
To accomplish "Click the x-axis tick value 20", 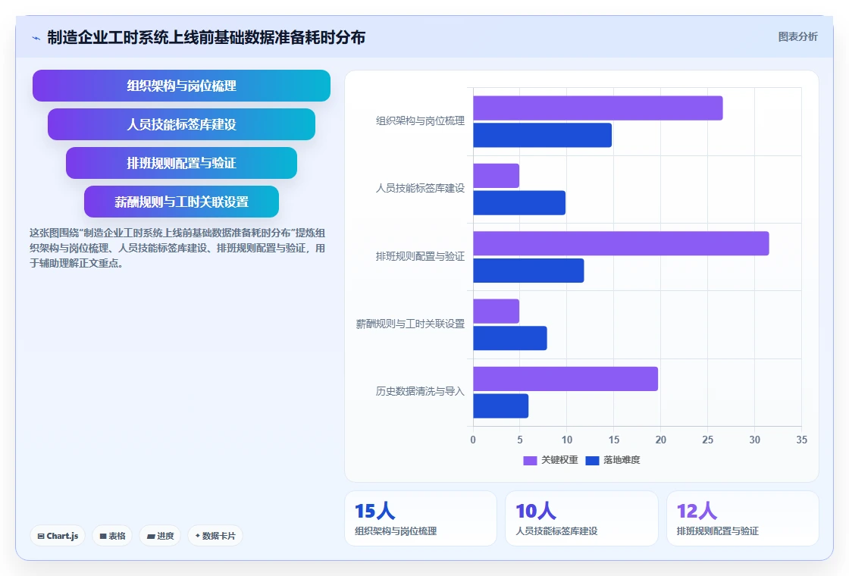I will point(660,440).
